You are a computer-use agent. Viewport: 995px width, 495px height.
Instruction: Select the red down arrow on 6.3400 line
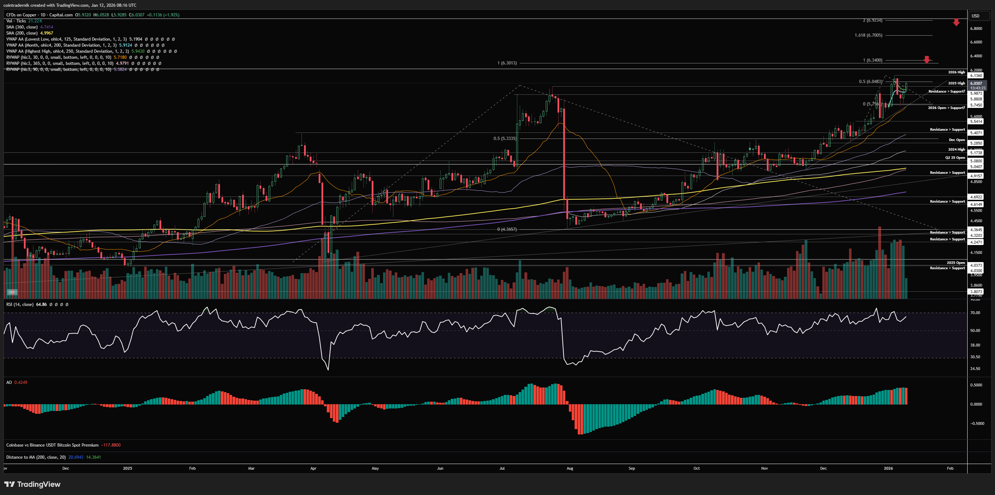pyautogui.click(x=927, y=59)
